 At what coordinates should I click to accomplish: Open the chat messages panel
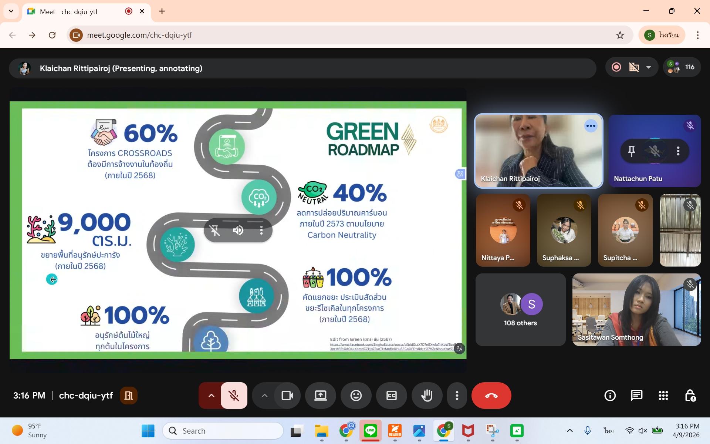[x=636, y=396]
